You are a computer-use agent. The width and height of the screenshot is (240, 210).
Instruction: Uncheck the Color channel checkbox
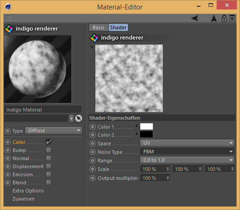tap(49, 142)
